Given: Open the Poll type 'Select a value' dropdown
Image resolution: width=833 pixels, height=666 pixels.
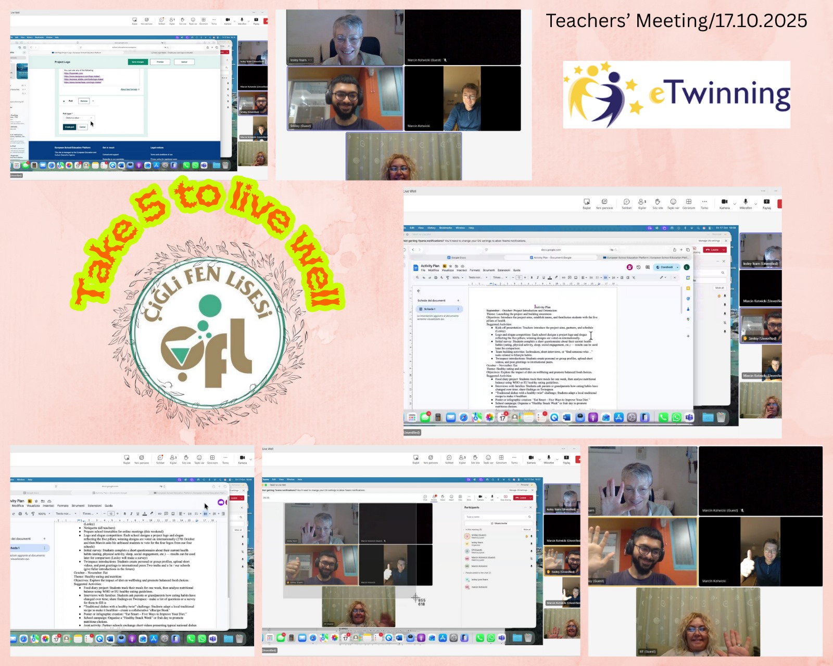Looking at the screenshot, I should (x=78, y=118).
